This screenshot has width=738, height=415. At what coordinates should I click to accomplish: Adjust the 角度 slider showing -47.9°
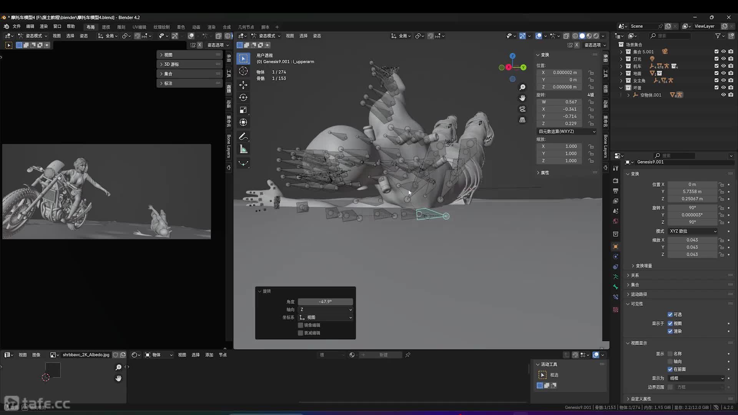pos(326,302)
